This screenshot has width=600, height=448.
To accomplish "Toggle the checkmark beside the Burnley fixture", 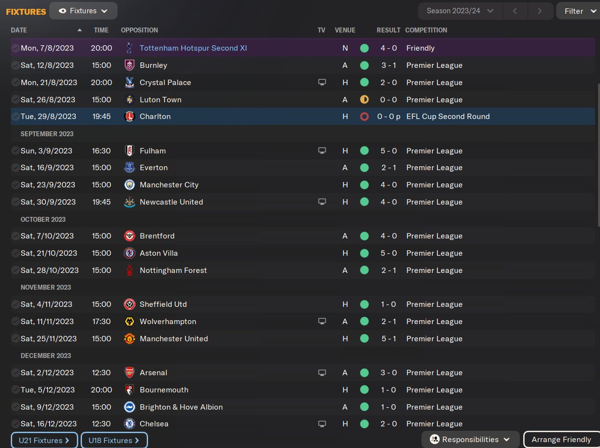I will pyautogui.click(x=15, y=65).
